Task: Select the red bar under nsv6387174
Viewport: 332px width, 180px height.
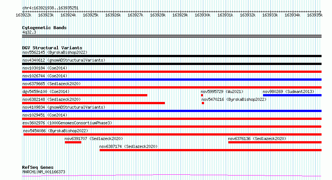Action: tap(211, 150)
